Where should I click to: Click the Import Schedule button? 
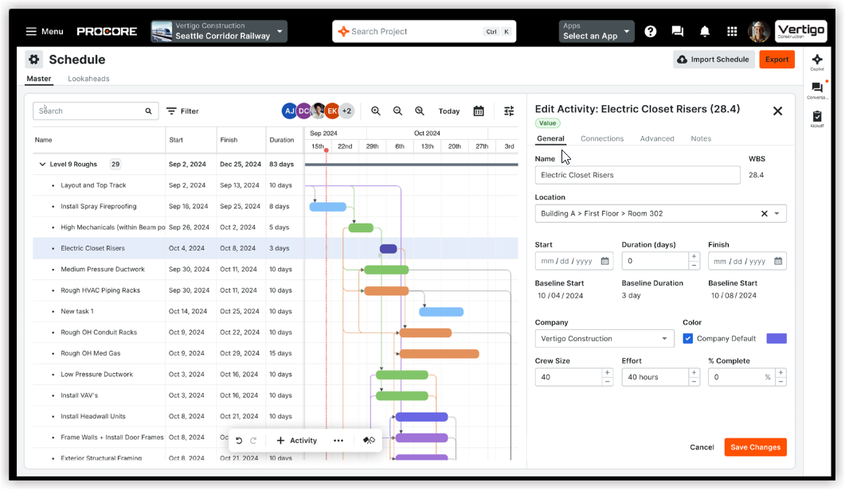[714, 59]
